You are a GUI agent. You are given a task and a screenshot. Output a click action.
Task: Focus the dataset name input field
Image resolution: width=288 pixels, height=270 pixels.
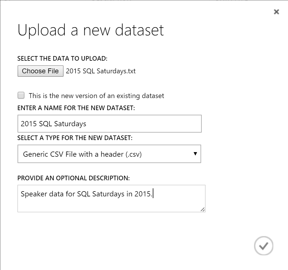click(x=109, y=124)
